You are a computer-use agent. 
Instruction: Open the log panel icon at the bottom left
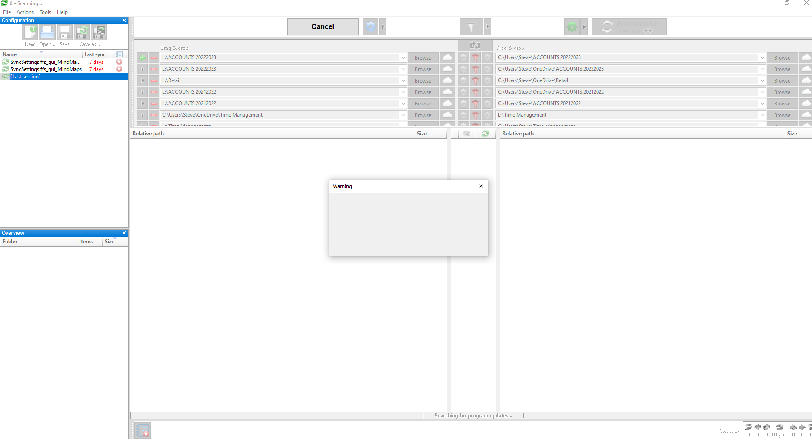(x=143, y=430)
